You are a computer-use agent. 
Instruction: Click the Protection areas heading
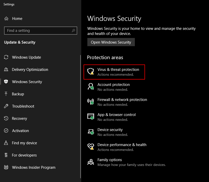pos(105,57)
